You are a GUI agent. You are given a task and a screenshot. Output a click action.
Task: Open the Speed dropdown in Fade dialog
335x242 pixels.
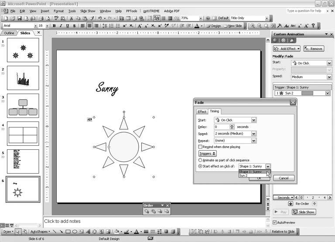point(254,134)
